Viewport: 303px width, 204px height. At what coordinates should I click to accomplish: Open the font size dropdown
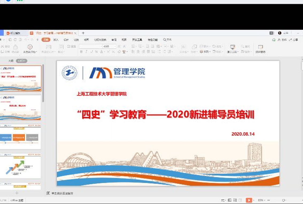(115, 46)
